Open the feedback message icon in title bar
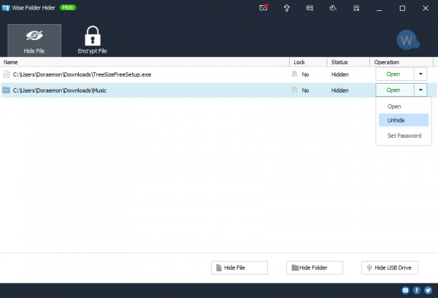 [310, 8]
